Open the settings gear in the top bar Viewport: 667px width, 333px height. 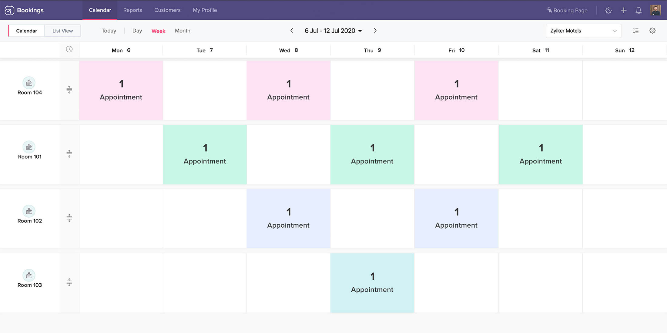[608, 10]
